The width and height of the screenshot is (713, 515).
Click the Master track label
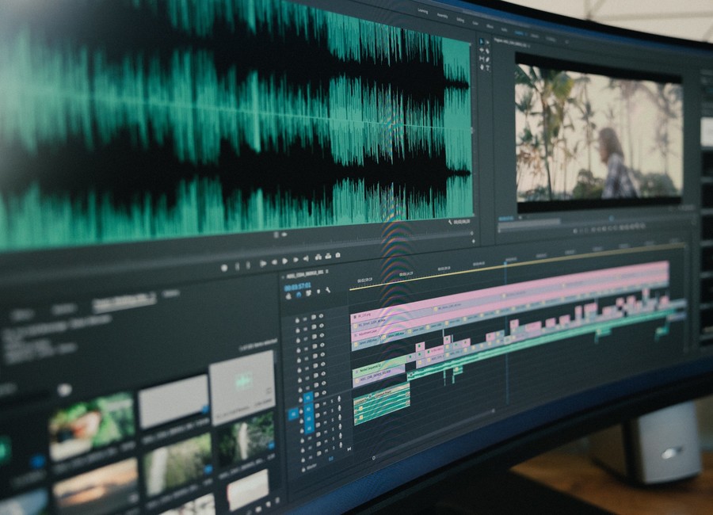311,467
